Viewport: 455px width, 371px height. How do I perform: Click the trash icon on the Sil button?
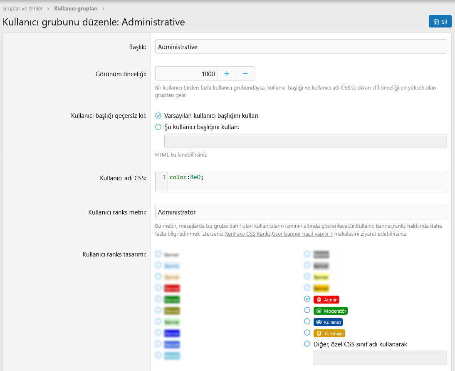pyautogui.click(x=436, y=22)
